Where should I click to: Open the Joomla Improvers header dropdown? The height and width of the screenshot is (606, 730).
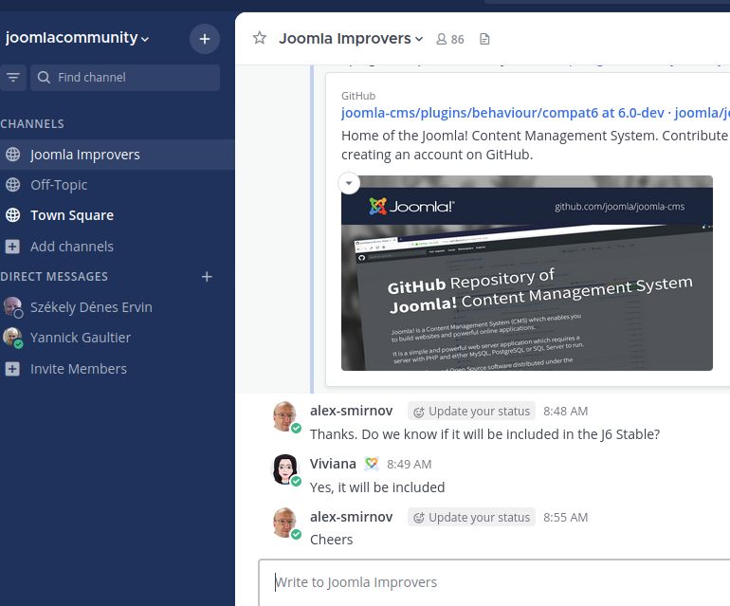pos(351,38)
